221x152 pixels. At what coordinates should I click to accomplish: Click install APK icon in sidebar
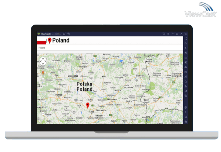coord(186,72)
